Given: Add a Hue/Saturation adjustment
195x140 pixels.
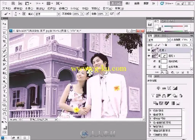Looking at the screenshot, I should (x=158, y=95).
